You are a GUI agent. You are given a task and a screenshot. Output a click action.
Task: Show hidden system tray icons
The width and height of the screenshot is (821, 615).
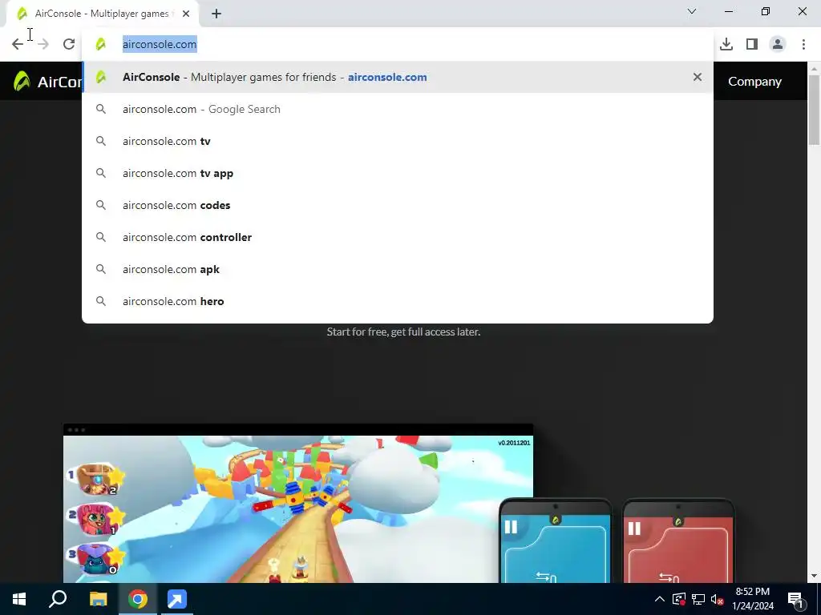coord(660,599)
